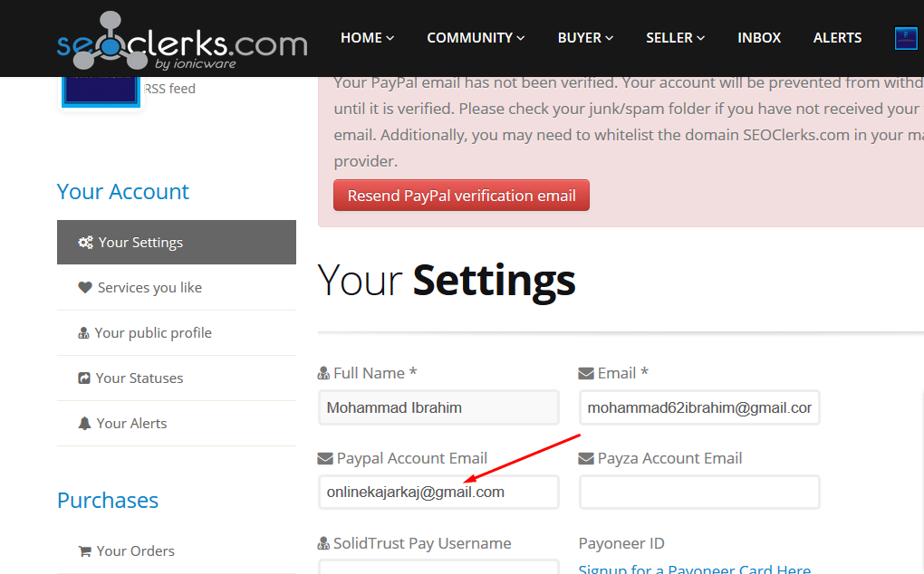Click the share icon beside Your Statuses
The height and width of the screenshot is (574, 924).
(84, 378)
